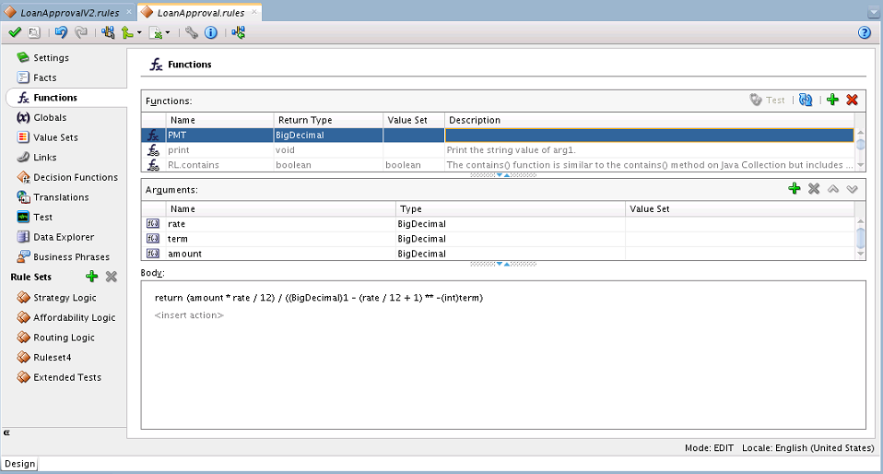Click the return statement in Body
The height and width of the screenshot is (474, 883).
tap(319, 298)
